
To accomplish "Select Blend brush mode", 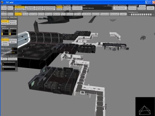I will [x=13, y=24].
